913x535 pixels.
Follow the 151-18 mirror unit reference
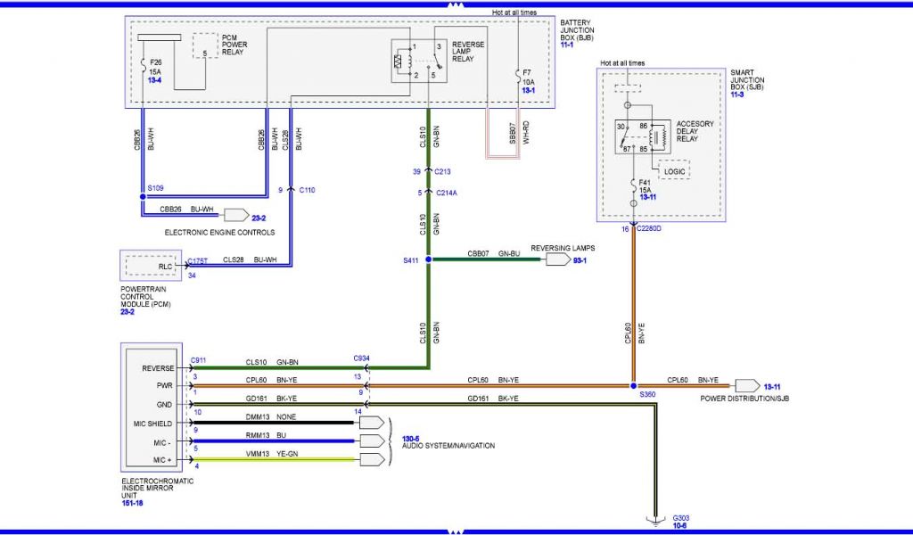pyautogui.click(x=131, y=503)
